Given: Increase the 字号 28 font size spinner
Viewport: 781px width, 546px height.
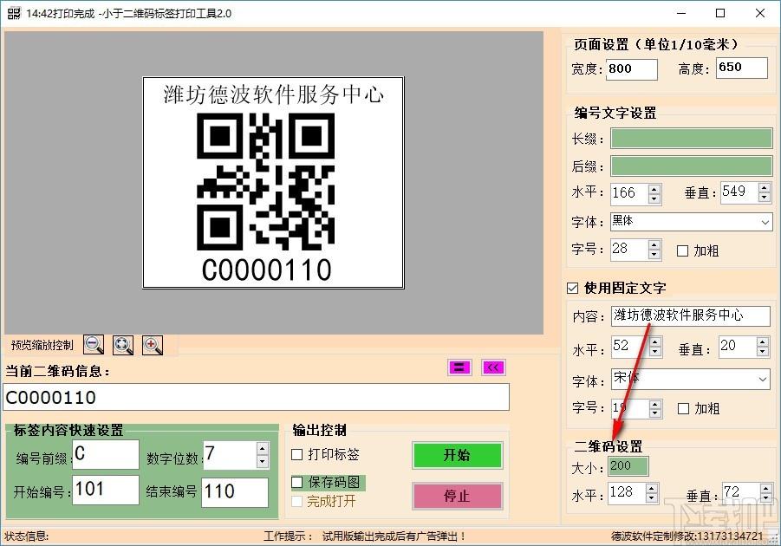Looking at the screenshot, I should pos(654,244).
